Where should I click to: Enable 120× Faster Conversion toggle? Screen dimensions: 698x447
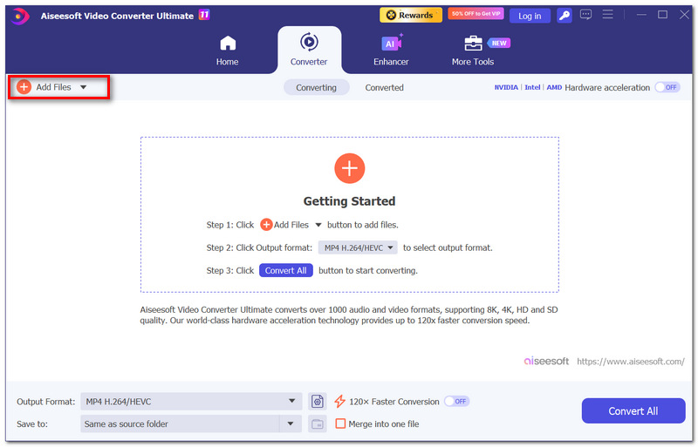[x=456, y=402]
